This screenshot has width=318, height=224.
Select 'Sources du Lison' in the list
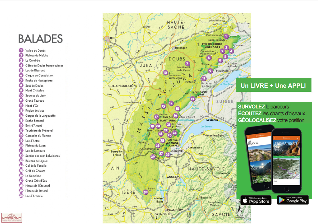36,95
